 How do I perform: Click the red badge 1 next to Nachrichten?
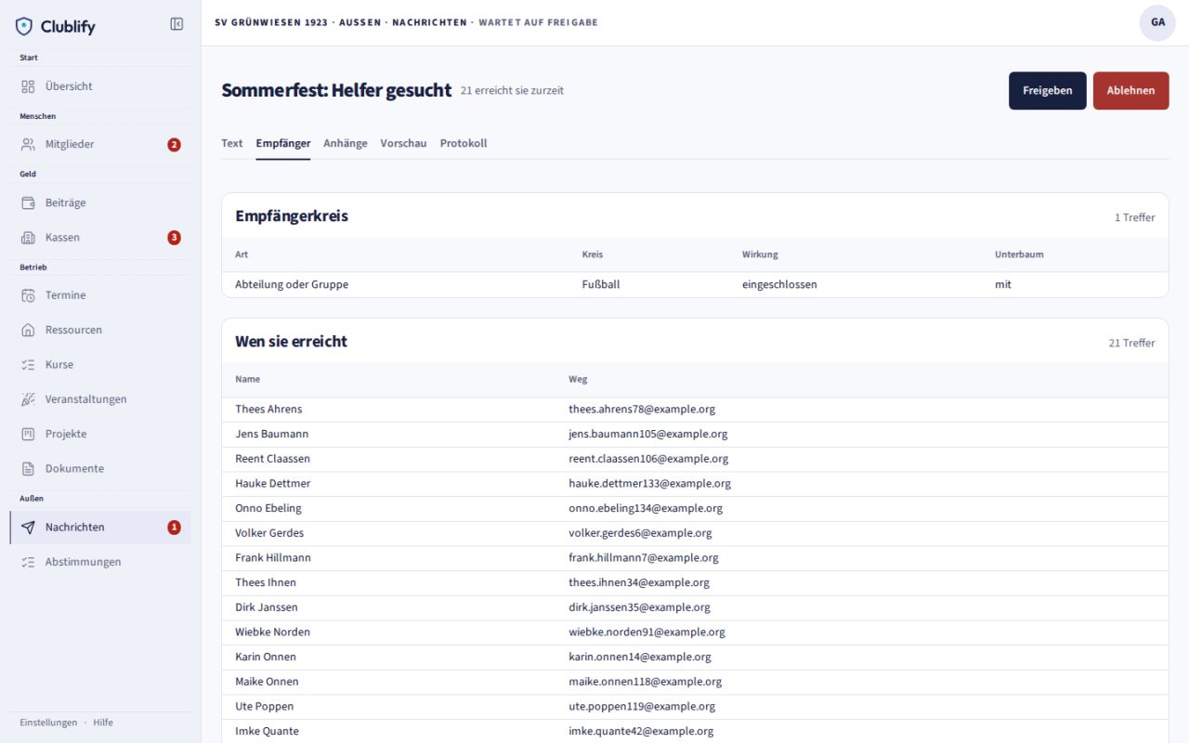click(174, 528)
